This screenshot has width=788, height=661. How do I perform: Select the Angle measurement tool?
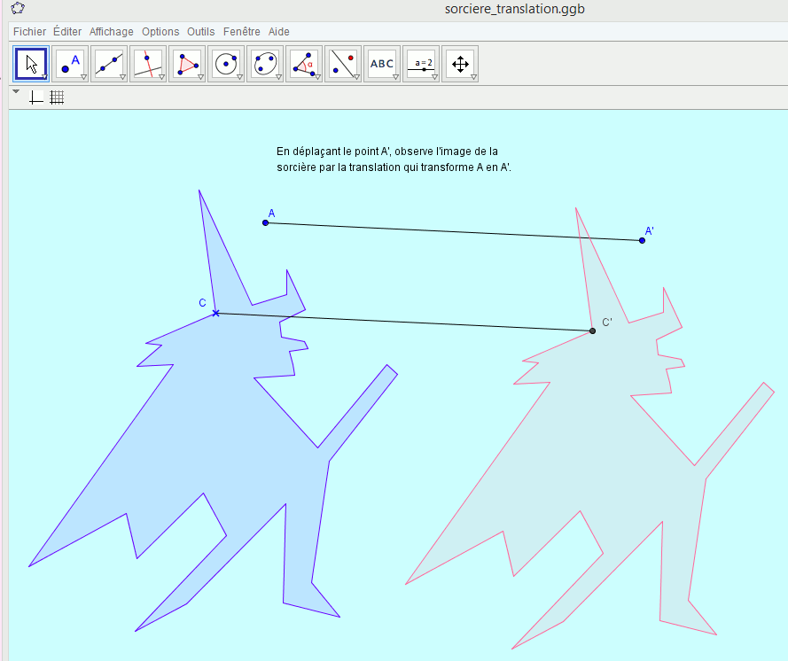click(x=302, y=63)
